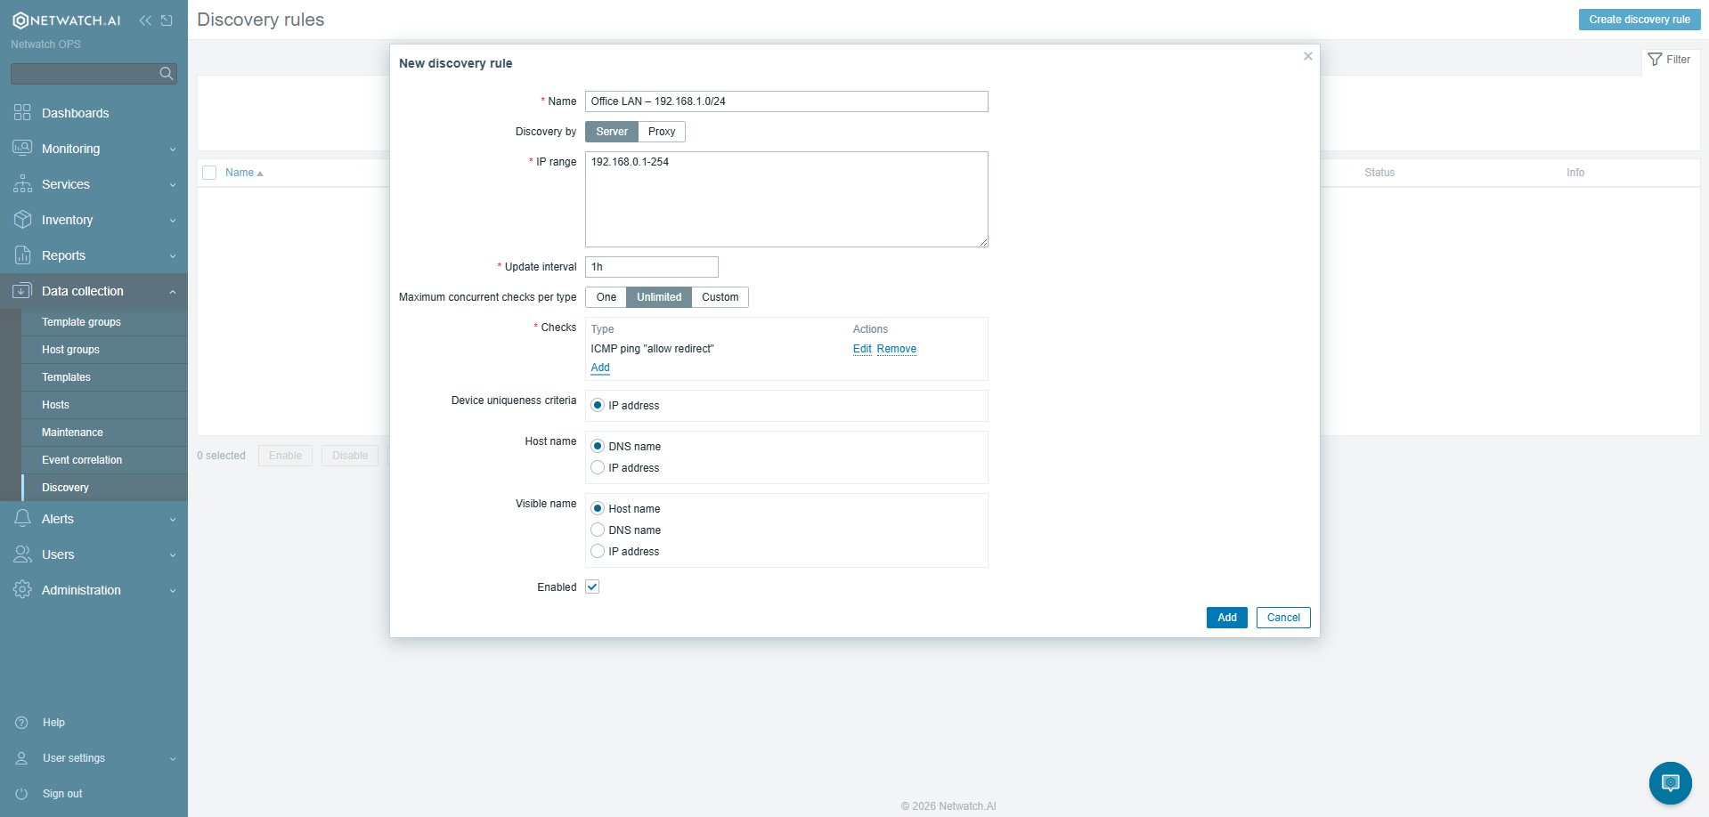Select IP address for Host name
This screenshot has width=1709, height=817.
tap(598, 468)
